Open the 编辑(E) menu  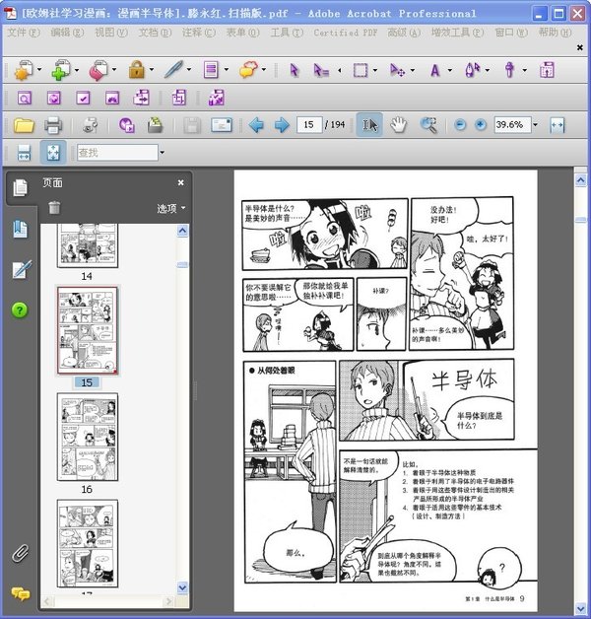pyautogui.click(x=67, y=33)
